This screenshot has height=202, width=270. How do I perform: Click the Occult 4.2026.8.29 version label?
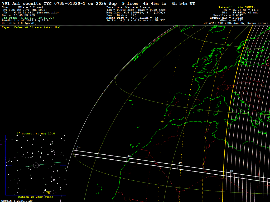coord(17,201)
